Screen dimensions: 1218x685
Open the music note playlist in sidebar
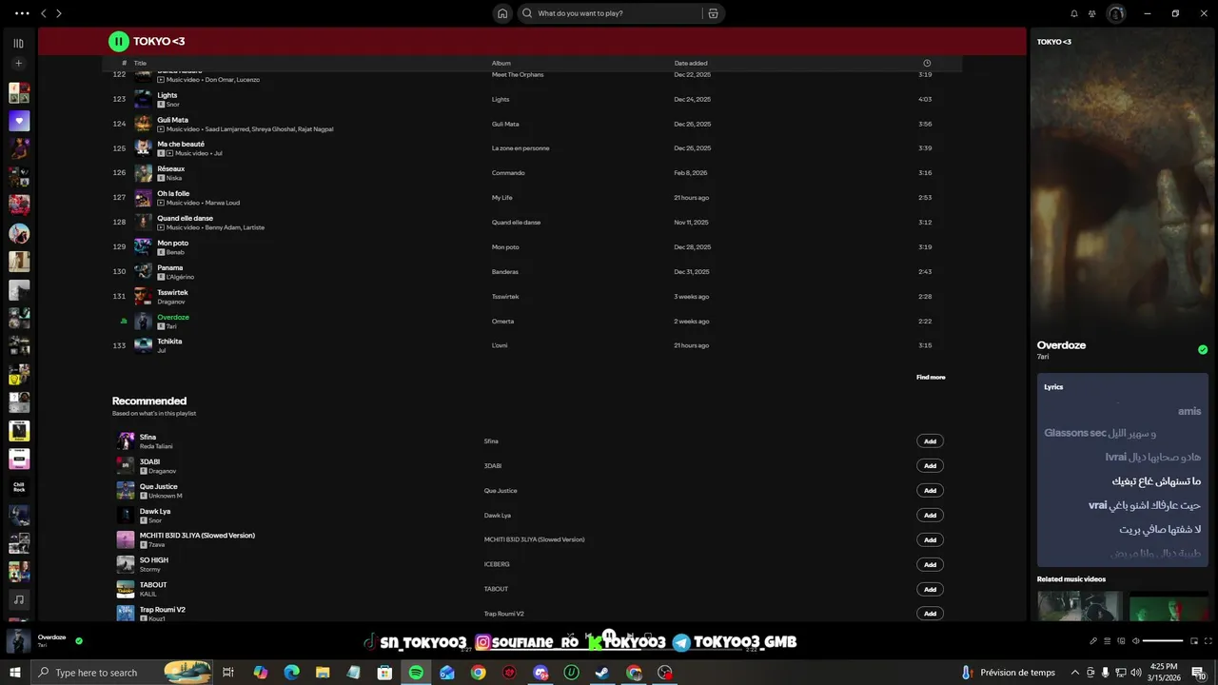point(19,599)
